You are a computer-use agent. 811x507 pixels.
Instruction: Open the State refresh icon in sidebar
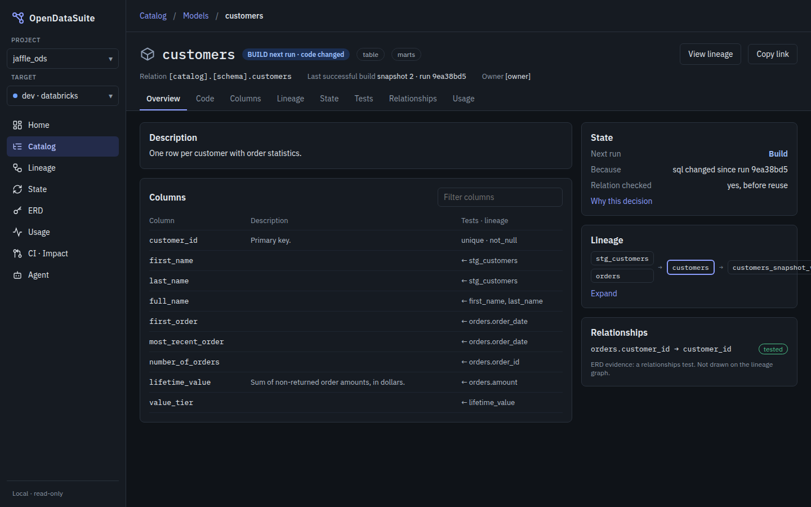point(17,189)
